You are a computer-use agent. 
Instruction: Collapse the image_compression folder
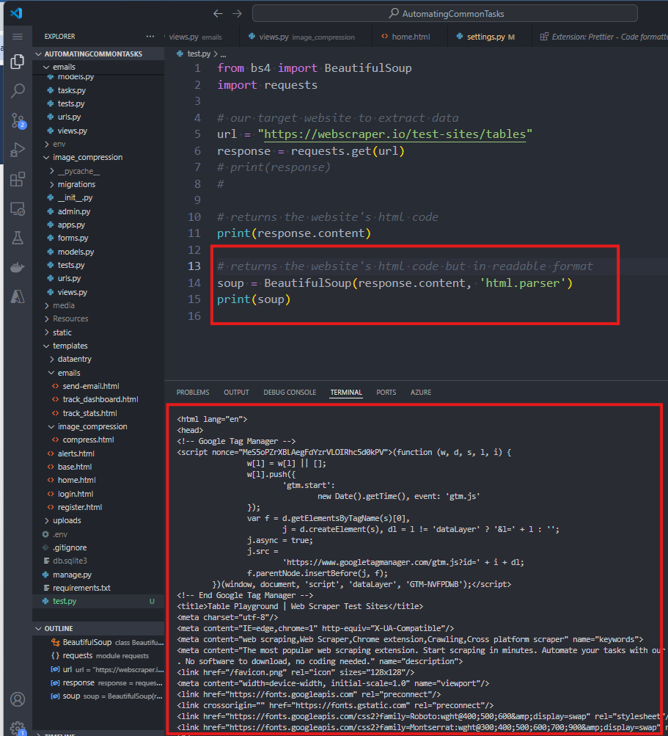pyautogui.click(x=98, y=157)
